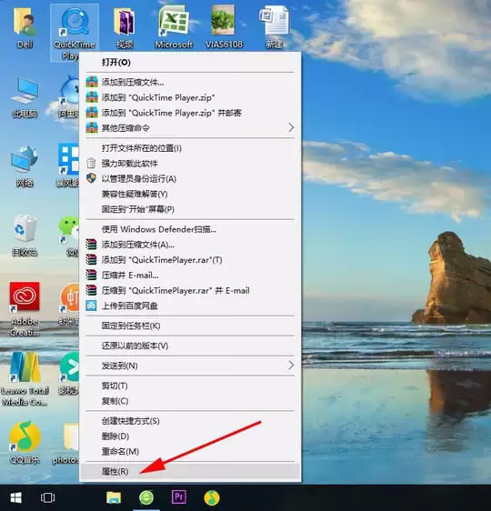Choose 删除(D) in the context menu
The width and height of the screenshot is (491, 511).
(190, 436)
